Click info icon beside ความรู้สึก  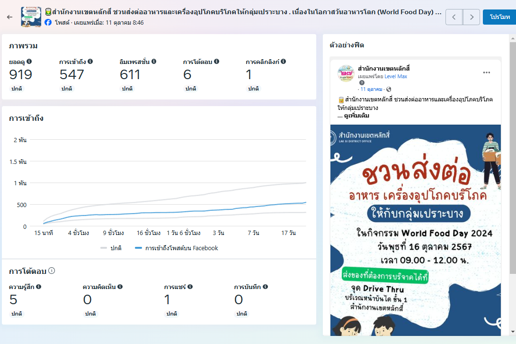click(x=39, y=287)
